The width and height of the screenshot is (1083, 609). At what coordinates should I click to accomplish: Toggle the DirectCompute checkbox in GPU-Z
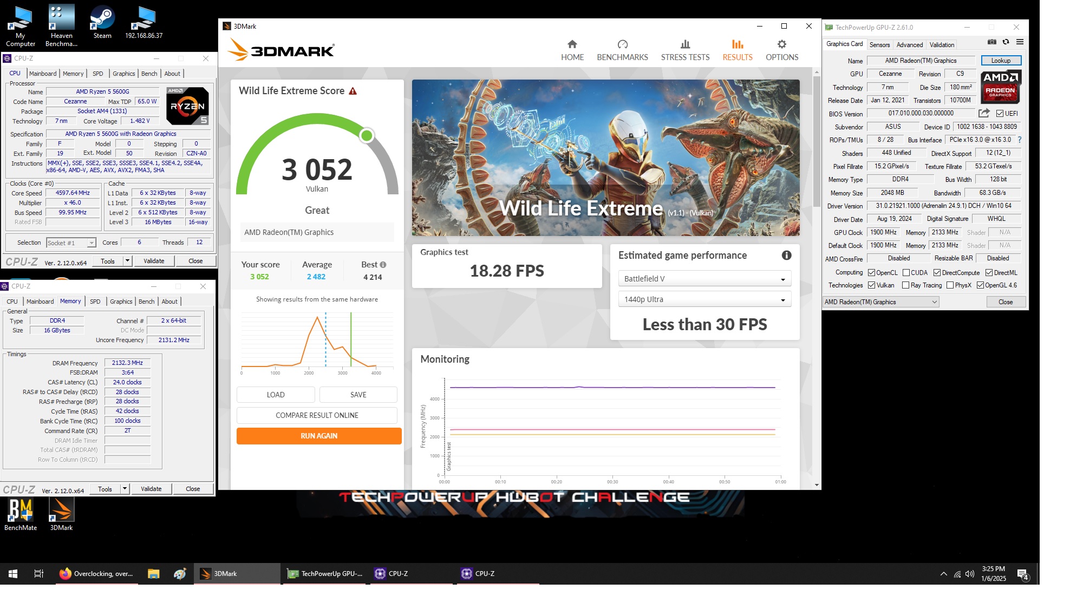click(937, 272)
